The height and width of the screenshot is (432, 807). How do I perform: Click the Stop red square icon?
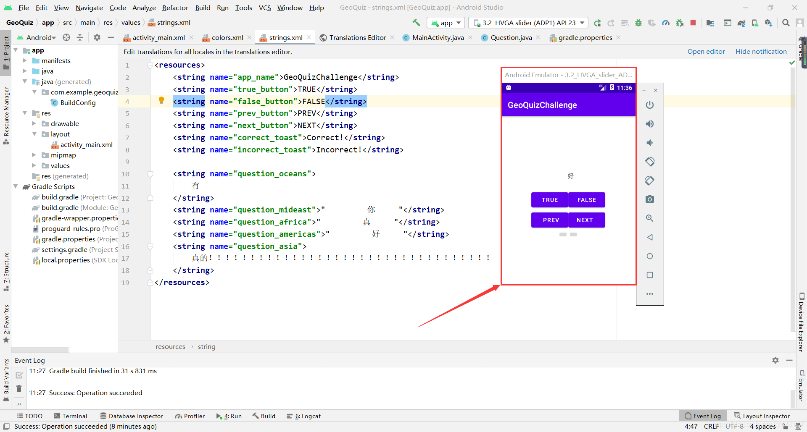tap(693, 23)
